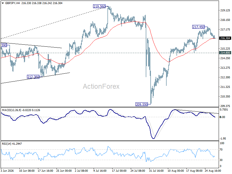232x174 pixels.
Task: Click the ActionForex watermark text
Action: (101, 86)
